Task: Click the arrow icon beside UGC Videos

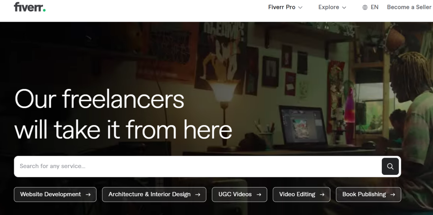Action: pos(259,194)
